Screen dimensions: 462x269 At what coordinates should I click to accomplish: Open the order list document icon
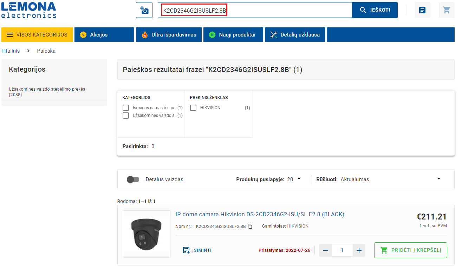pyautogui.click(x=422, y=10)
